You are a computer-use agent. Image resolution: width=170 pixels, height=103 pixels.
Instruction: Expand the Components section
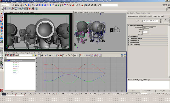click(x=128, y=36)
